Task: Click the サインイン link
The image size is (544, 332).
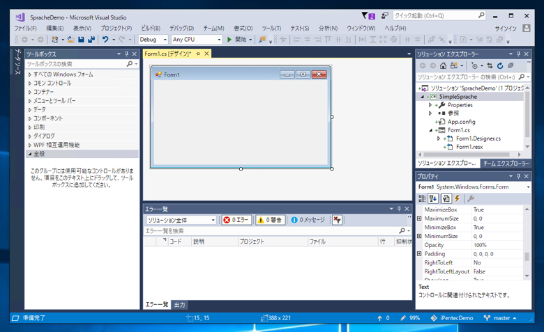Action: pyautogui.click(x=506, y=29)
